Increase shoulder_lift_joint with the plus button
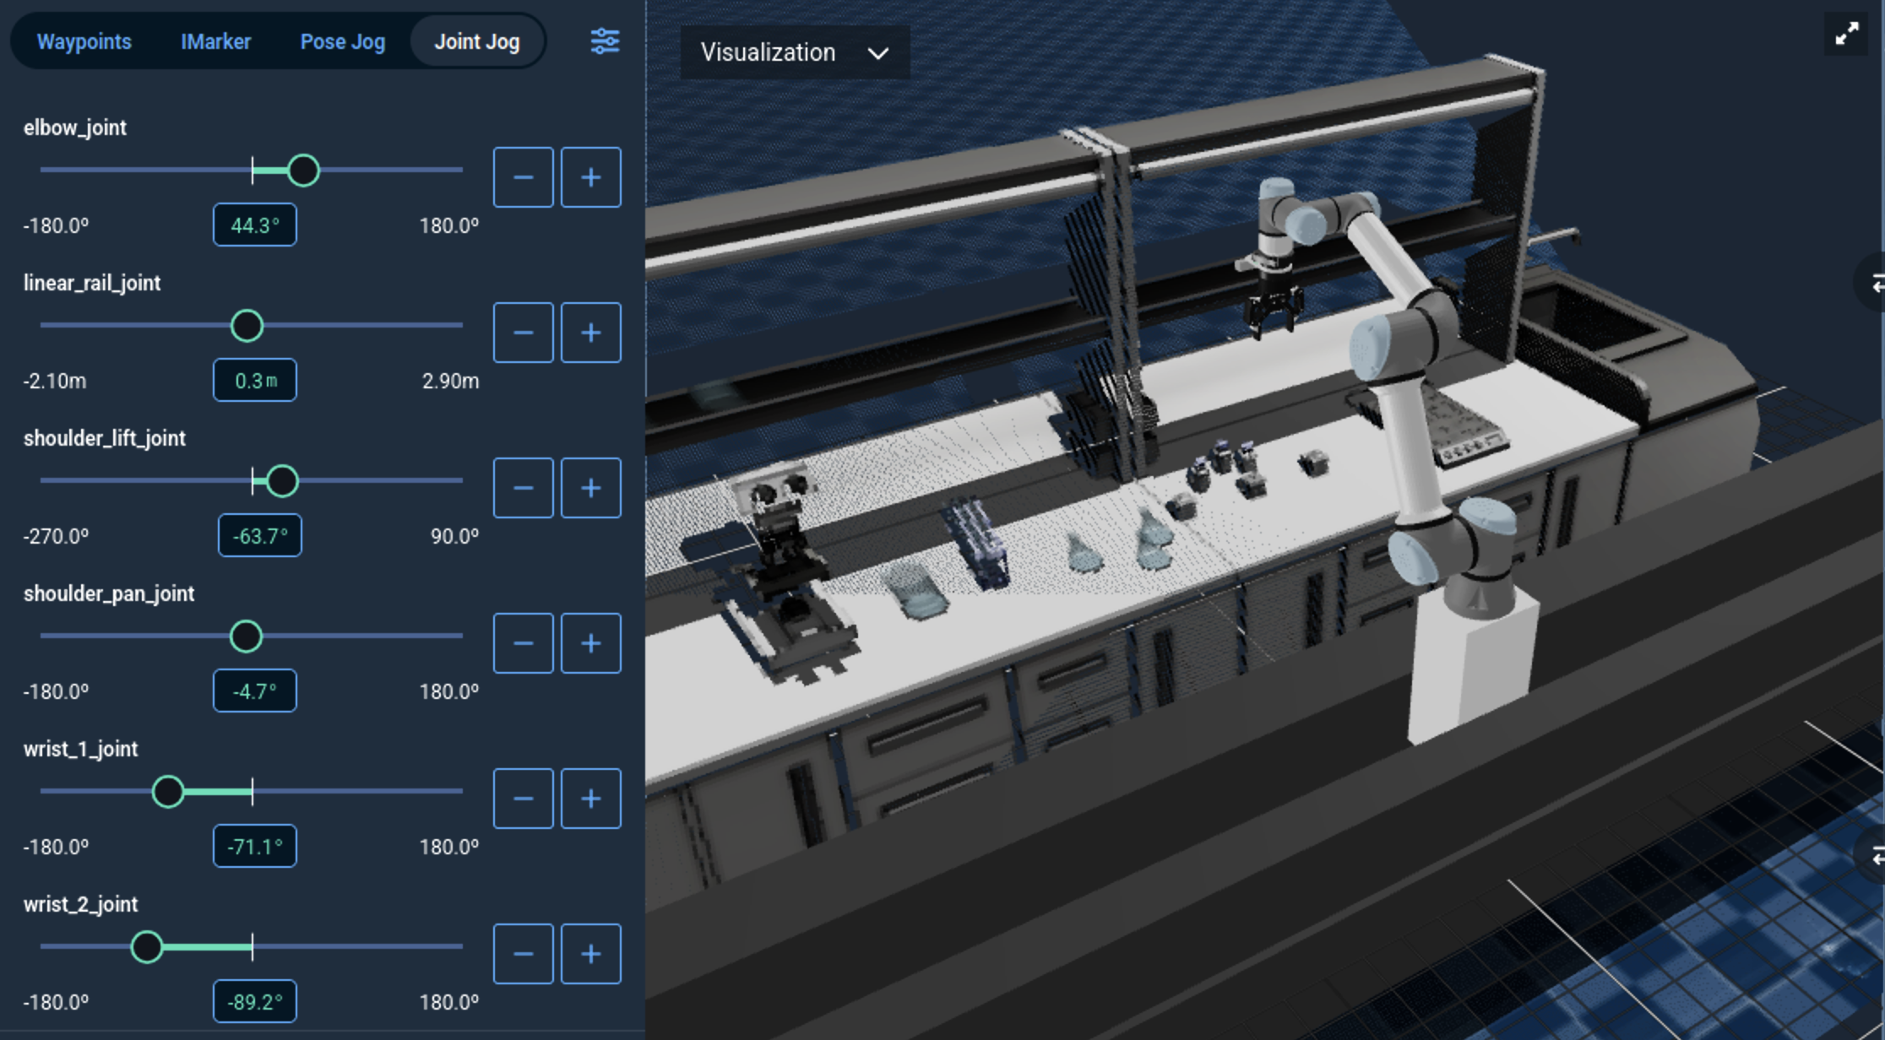Image resolution: width=1885 pixels, height=1040 pixels. pos(591,488)
